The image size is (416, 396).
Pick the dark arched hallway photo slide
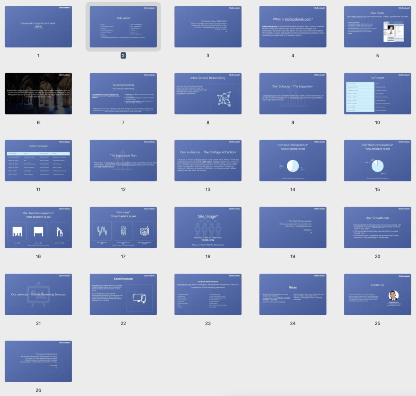(38, 94)
